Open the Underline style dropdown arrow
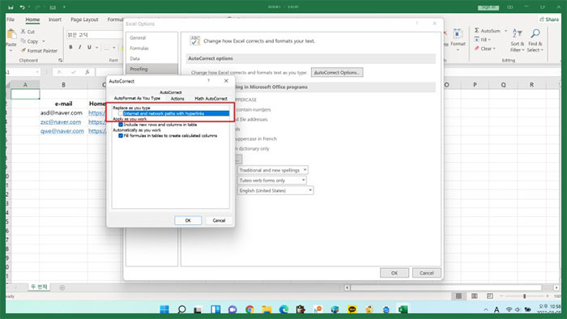 pyautogui.click(x=96, y=47)
